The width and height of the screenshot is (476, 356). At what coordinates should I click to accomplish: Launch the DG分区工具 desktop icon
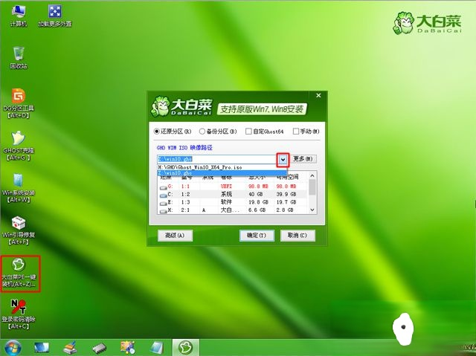[x=19, y=103]
